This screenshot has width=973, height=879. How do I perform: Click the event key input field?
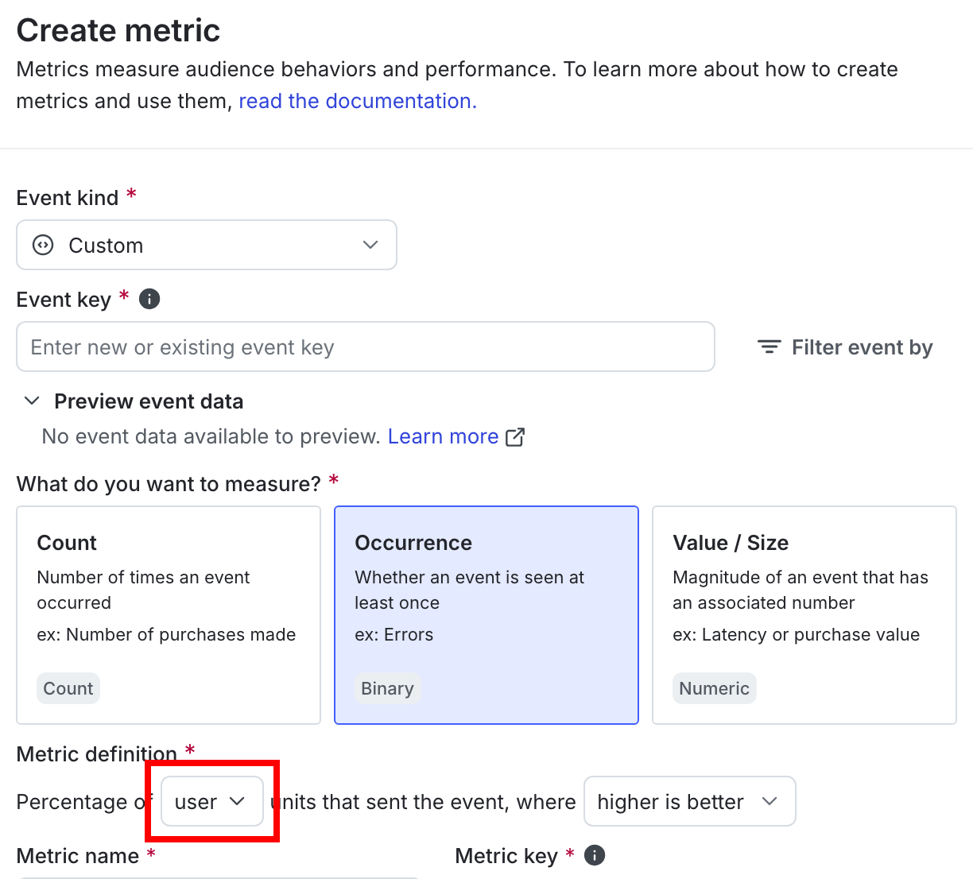click(x=366, y=347)
